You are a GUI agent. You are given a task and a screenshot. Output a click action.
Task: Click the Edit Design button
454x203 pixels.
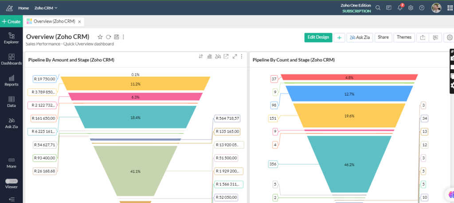pyautogui.click(x=318, y=37)
